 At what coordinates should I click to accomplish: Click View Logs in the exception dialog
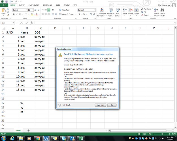point(100,105)
